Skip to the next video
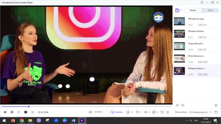Viewport: 221px width, 124px height. coord(19,112)
